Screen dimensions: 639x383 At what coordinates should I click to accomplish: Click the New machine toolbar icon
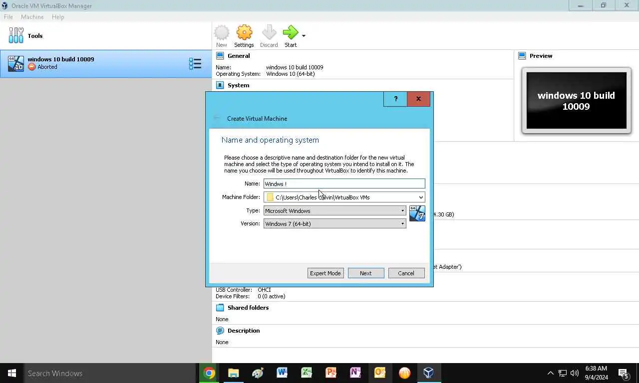[222, 36]
